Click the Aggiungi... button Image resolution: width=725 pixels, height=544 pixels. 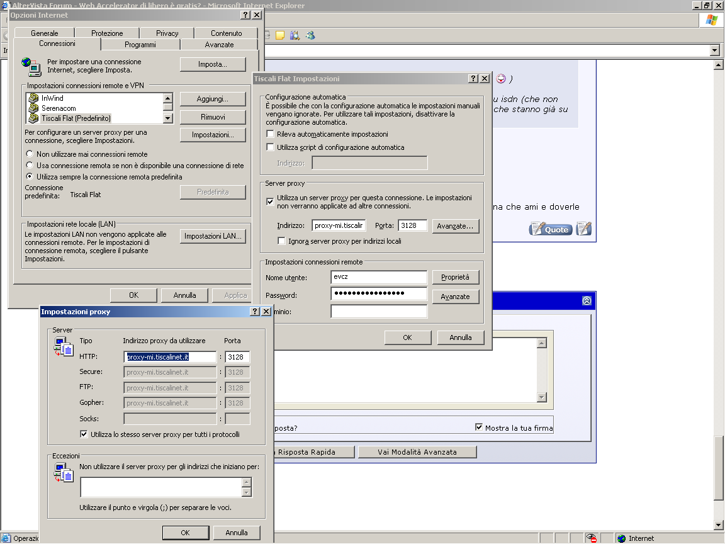[212, 99]
